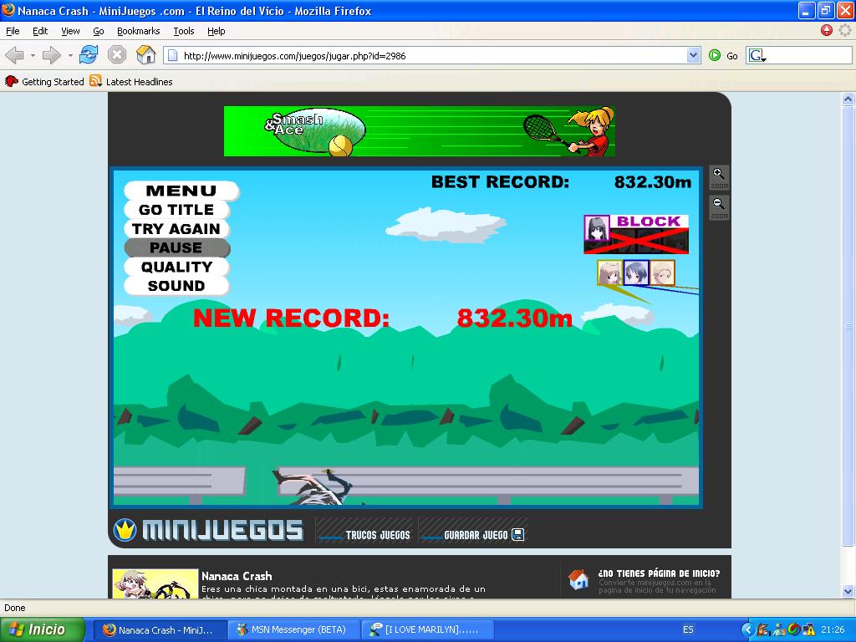Click the Stop loading icon
This screenshot has width=856, height=642.
[117, 55]
